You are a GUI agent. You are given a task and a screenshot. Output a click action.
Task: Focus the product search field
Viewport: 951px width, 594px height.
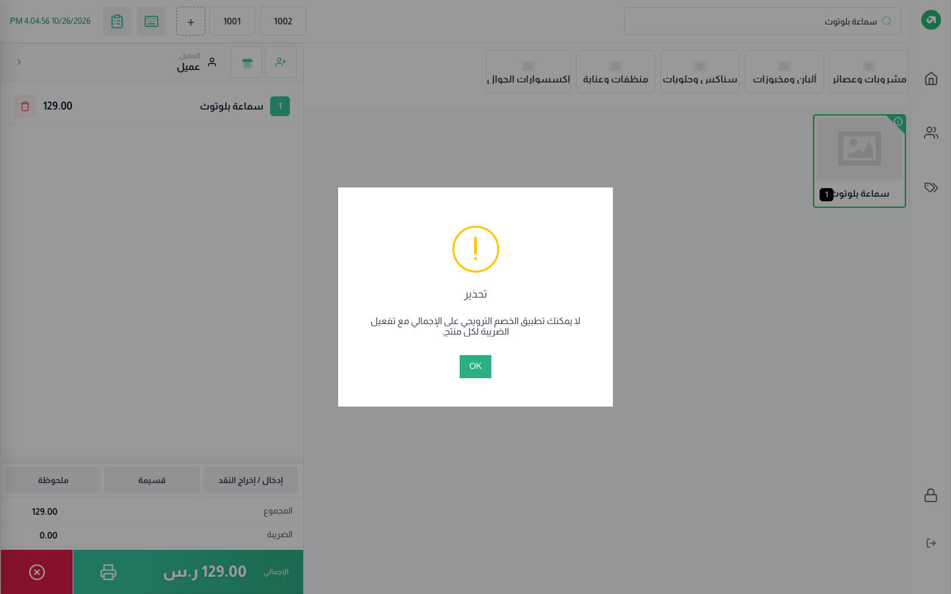[x=763, y=21]
